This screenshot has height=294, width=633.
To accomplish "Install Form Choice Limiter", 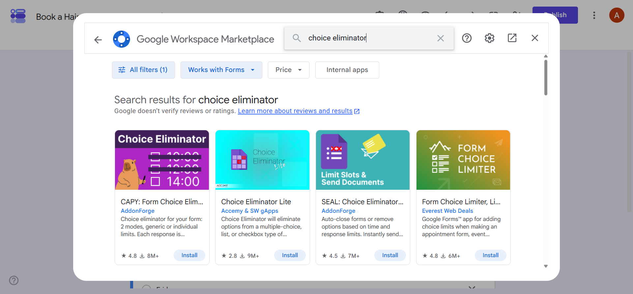I will (x=491, y=256).
